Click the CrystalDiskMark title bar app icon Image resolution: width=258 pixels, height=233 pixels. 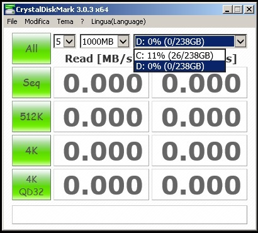pyautogui.click(x=9, y=9)
